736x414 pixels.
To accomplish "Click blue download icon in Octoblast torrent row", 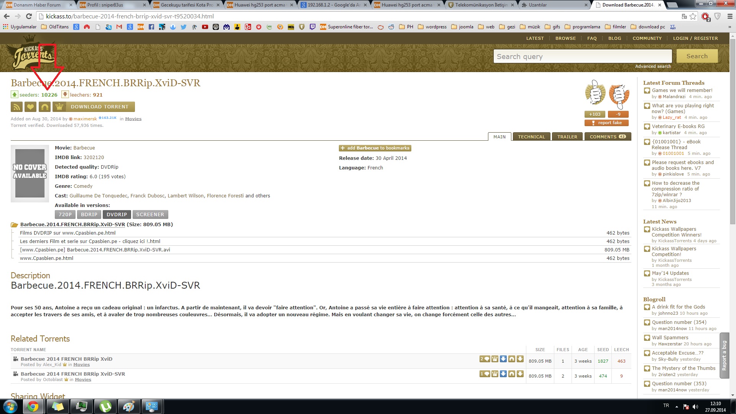I will click(x=503, y=374).
